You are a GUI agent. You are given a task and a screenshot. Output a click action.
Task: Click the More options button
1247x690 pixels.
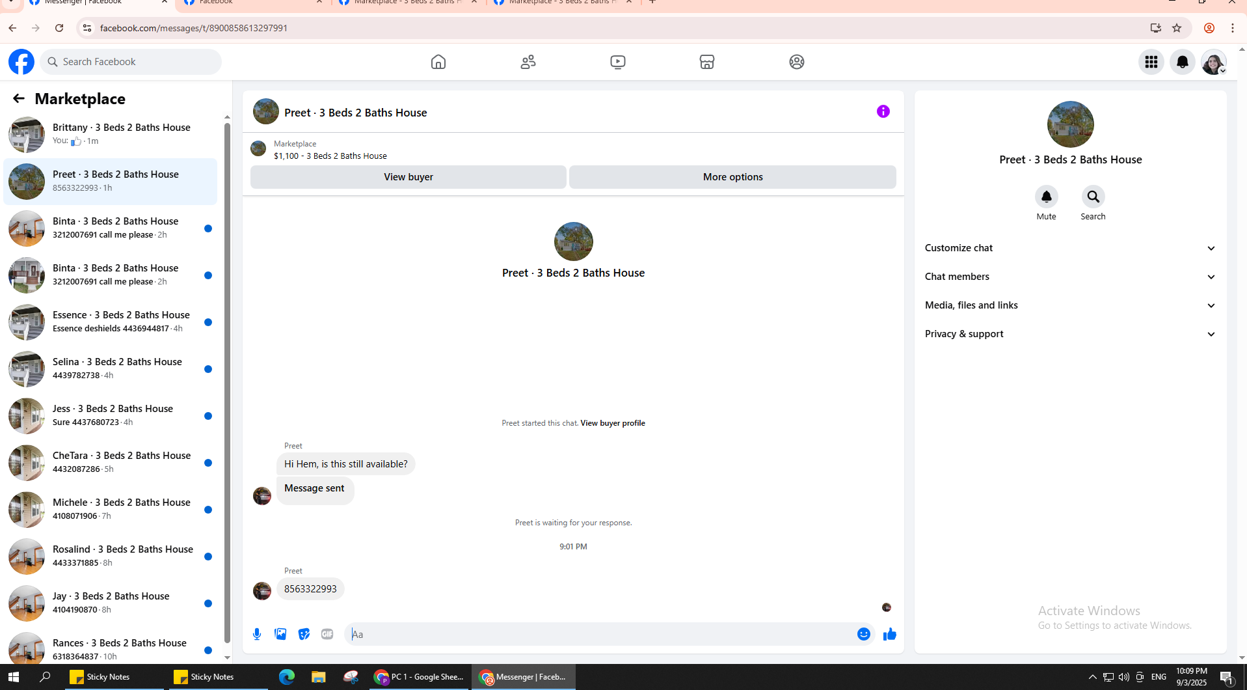pyautogui.click(x=732, y=177)
